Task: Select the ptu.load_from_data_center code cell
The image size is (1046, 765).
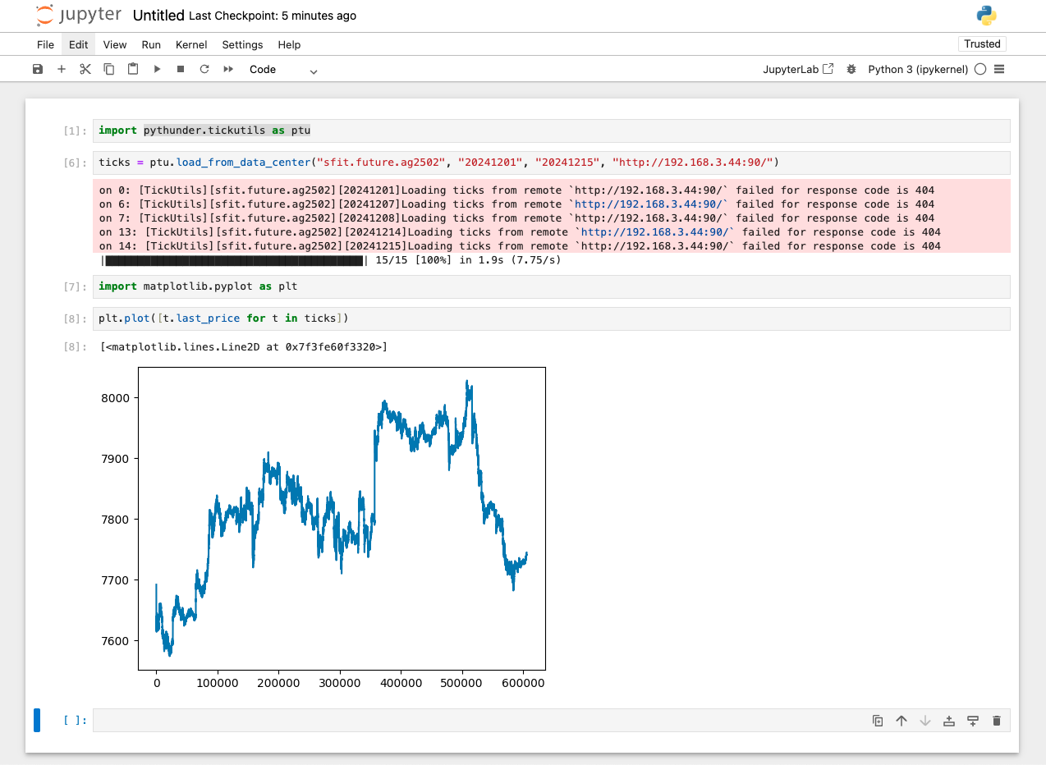Action: pyautogui.click(x=551, y=163)
